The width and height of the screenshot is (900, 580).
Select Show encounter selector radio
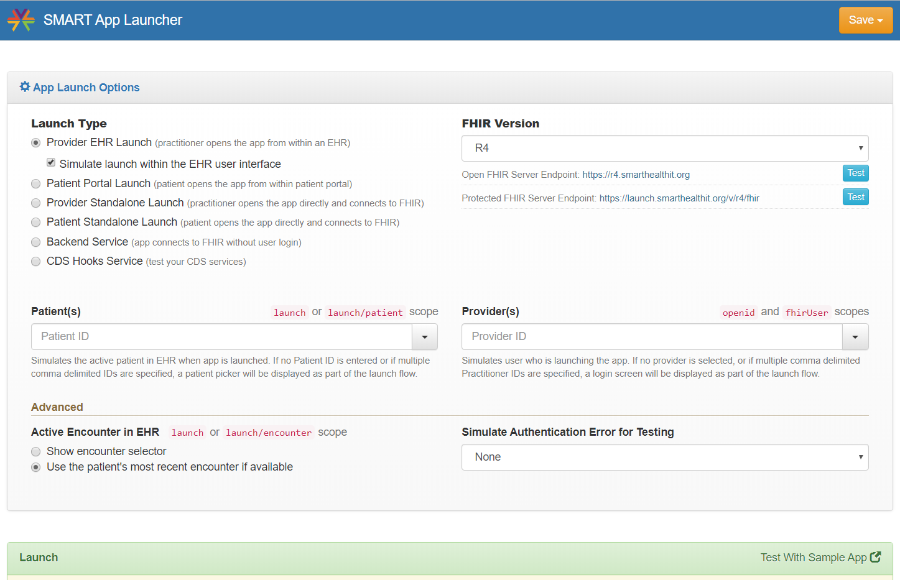tap(36, 452)
